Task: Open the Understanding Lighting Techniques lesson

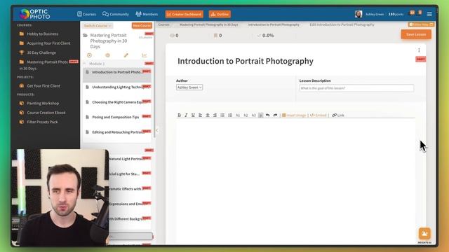Action: 117,87
